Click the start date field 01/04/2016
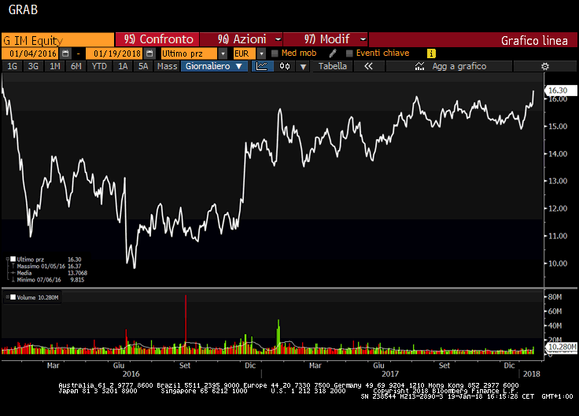Viewport: 579px width, 416px height. pos(30,53)
